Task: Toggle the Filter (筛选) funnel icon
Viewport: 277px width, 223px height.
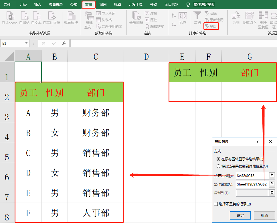Action: (197, 15)
